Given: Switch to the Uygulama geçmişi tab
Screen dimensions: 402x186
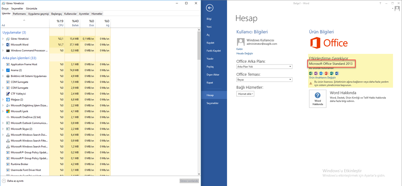Looking at the screenshot, I should click(x=38, y=14).
